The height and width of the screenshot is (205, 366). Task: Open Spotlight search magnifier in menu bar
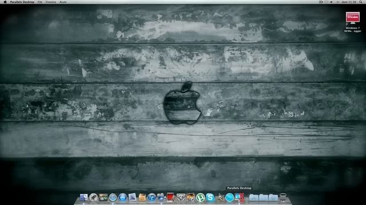pos(361,2)
